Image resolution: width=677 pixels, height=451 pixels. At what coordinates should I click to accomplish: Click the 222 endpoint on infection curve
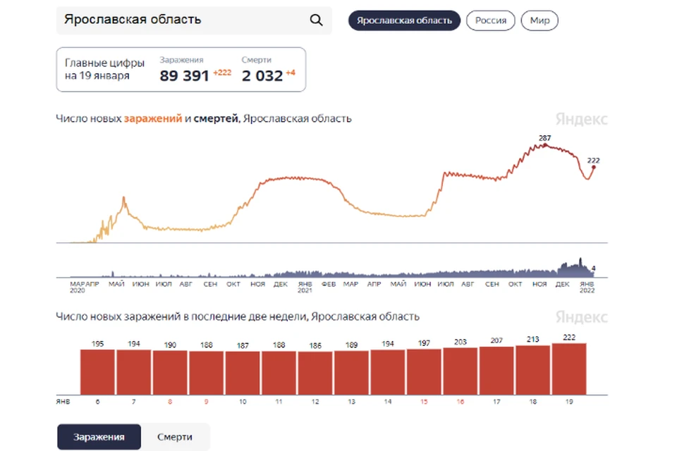pyautogui.click(x=593, y=167)
